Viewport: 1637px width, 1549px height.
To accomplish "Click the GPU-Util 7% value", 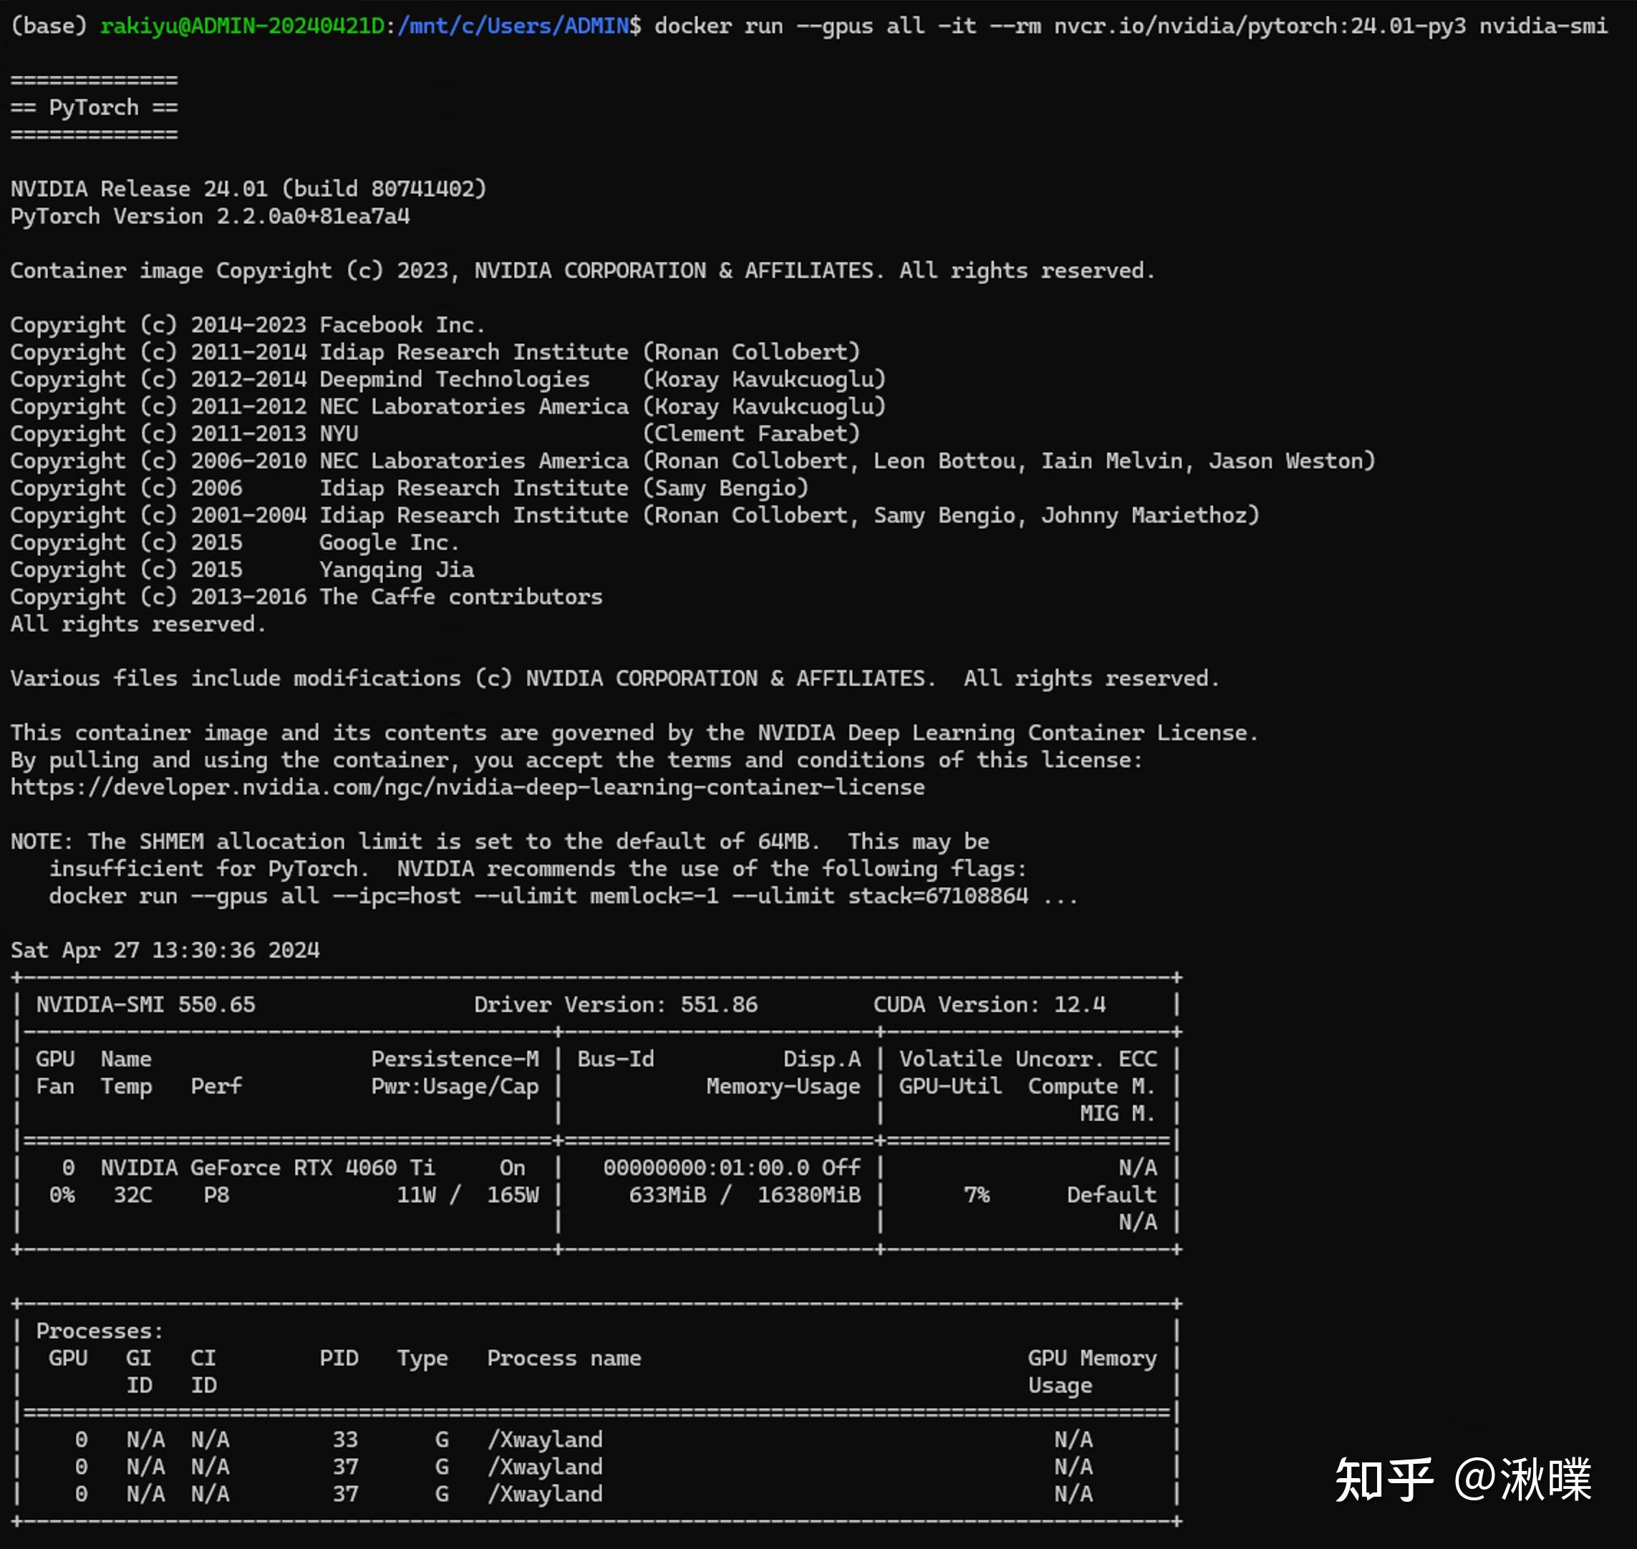I will click(x=978, y=1195).
